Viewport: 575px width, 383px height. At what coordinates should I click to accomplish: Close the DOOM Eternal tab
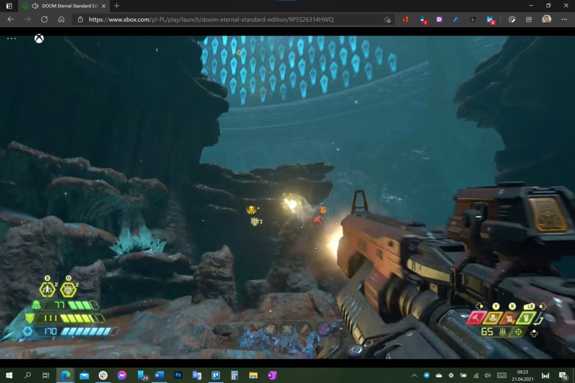tap(103, 6)
